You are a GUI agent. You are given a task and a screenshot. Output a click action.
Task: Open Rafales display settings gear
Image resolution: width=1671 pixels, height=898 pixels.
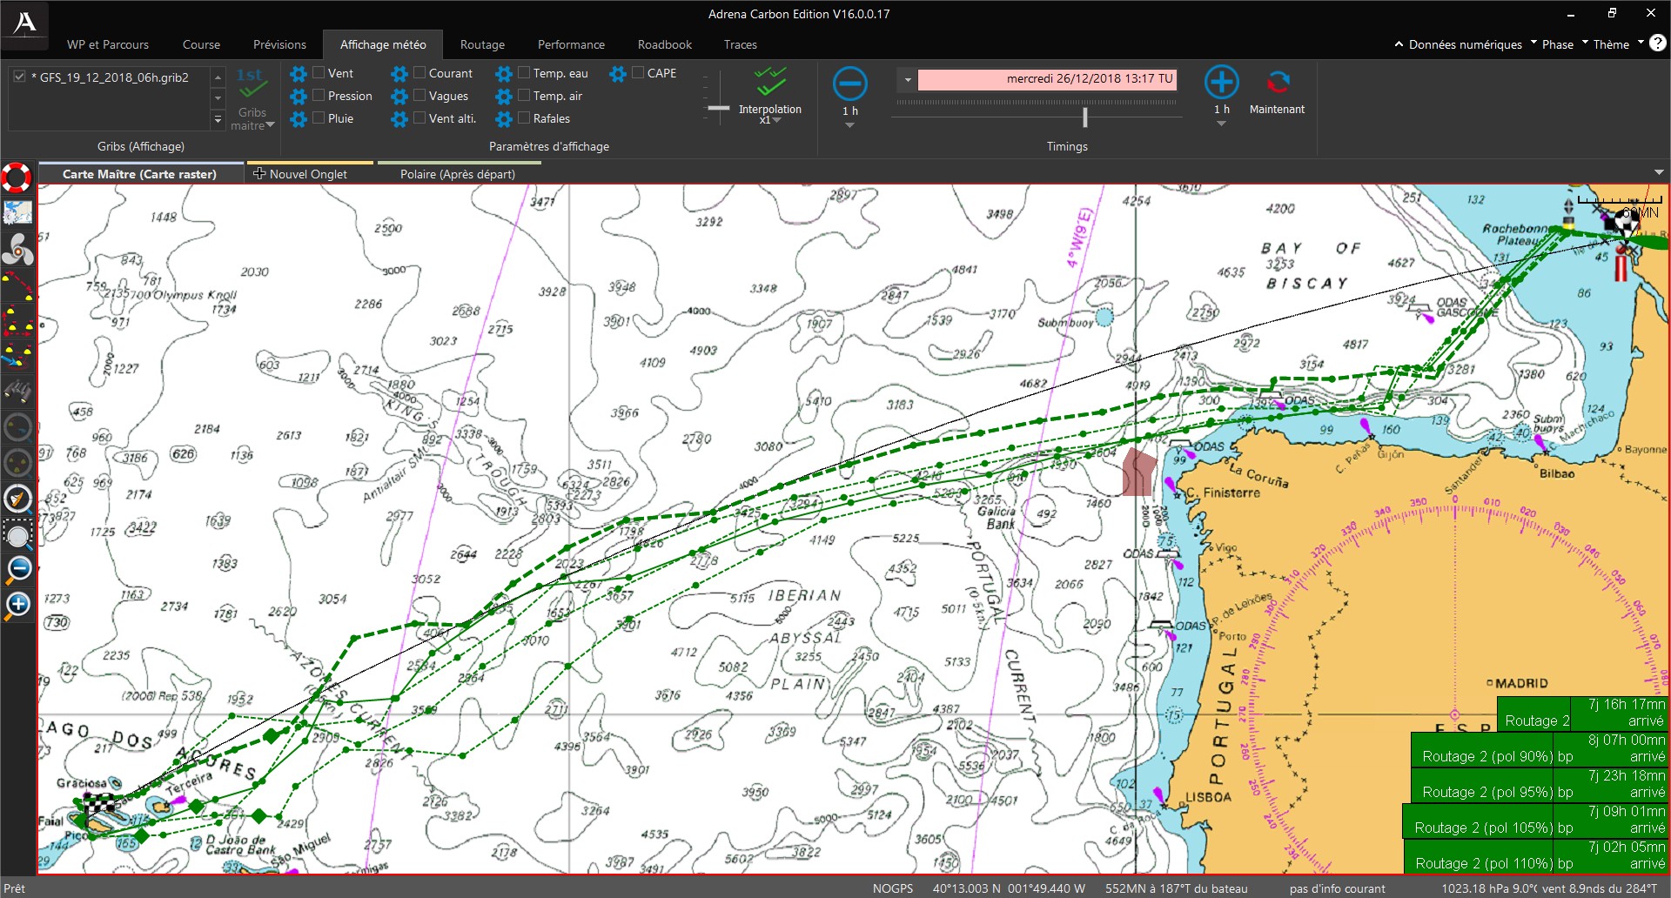[504, 119]
